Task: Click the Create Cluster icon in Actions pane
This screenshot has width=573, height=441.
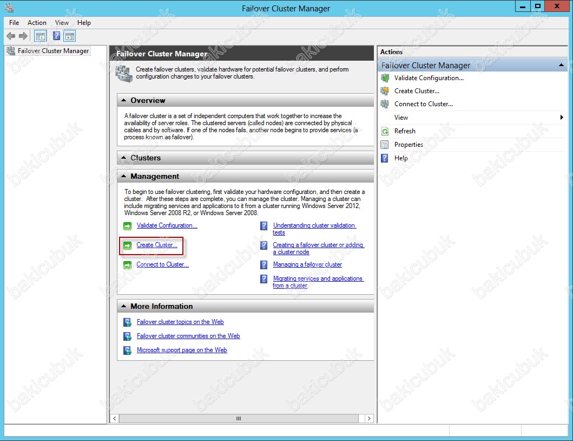Action: 385,91
